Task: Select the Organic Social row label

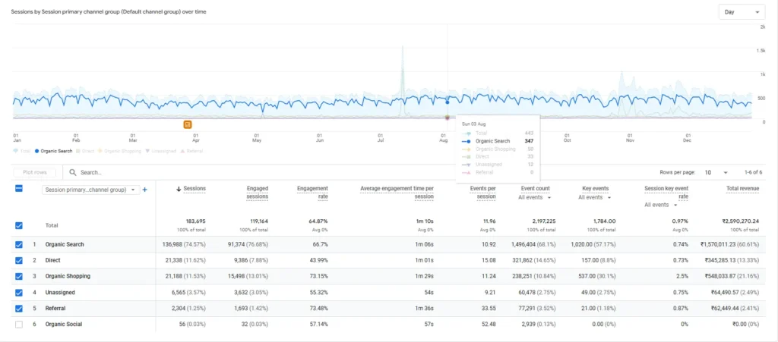Action: pos(64,325)
